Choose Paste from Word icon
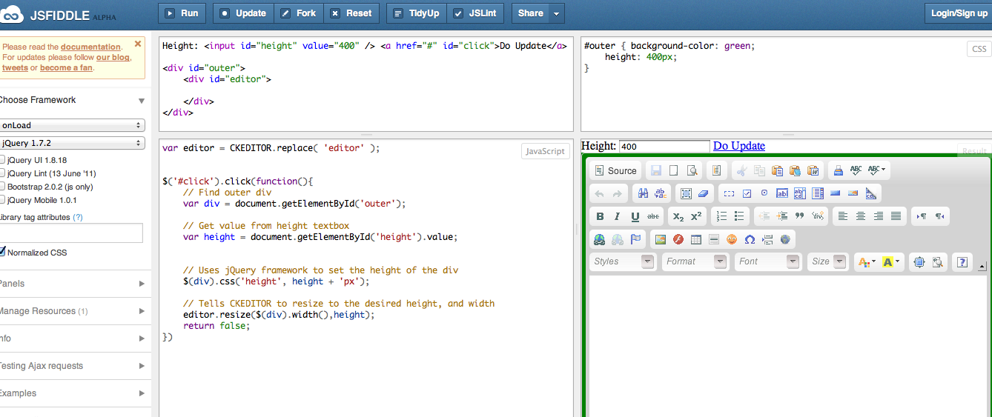992x417 pixels. [x=813, y=170]
